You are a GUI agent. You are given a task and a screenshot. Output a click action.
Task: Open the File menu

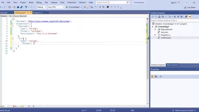click(x=2, y=2)
